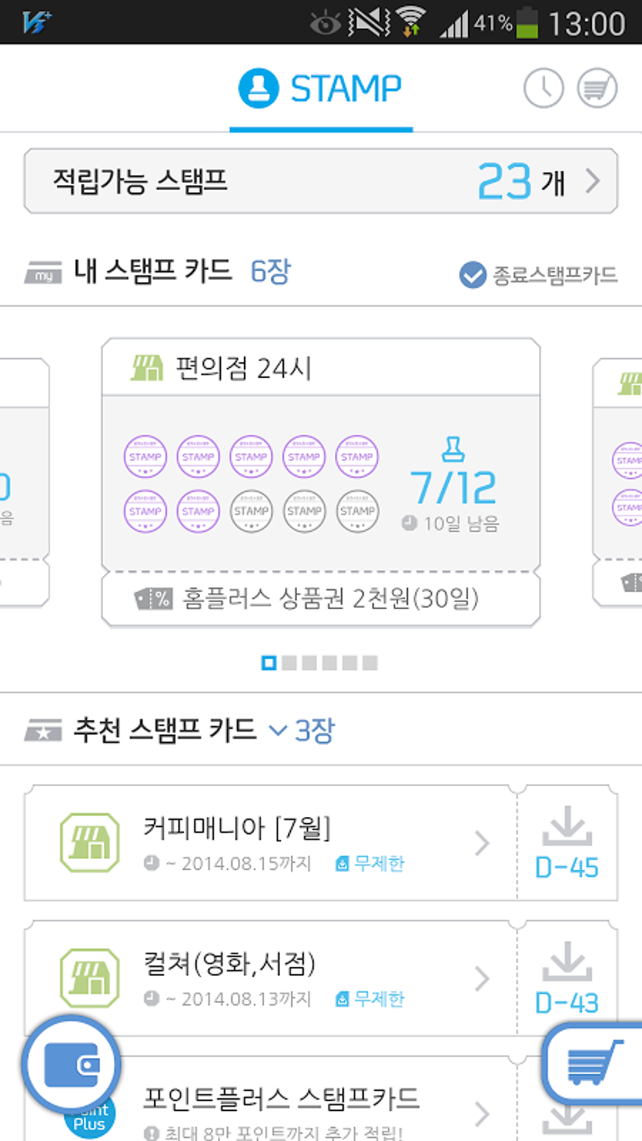This screenshot has width=642, height=1141.
Task: Toggle the 종료스탬프카드 checkbox
Action: click(473, 275)
